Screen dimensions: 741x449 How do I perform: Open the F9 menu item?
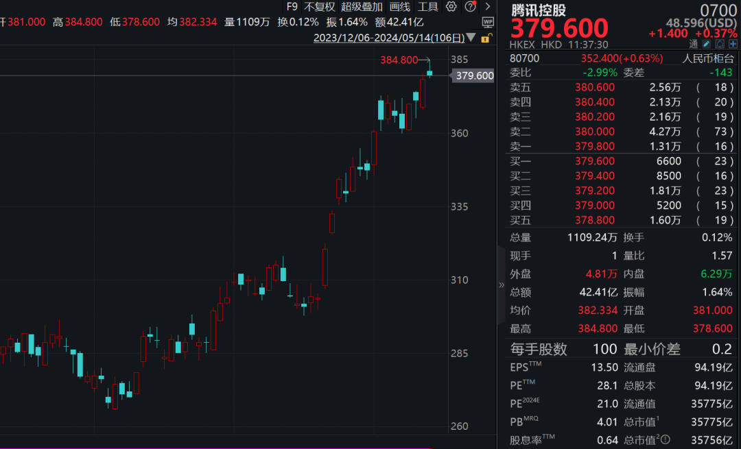pos(292,7)
